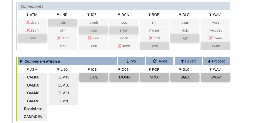Click the red X beside socn

point(119,46)
